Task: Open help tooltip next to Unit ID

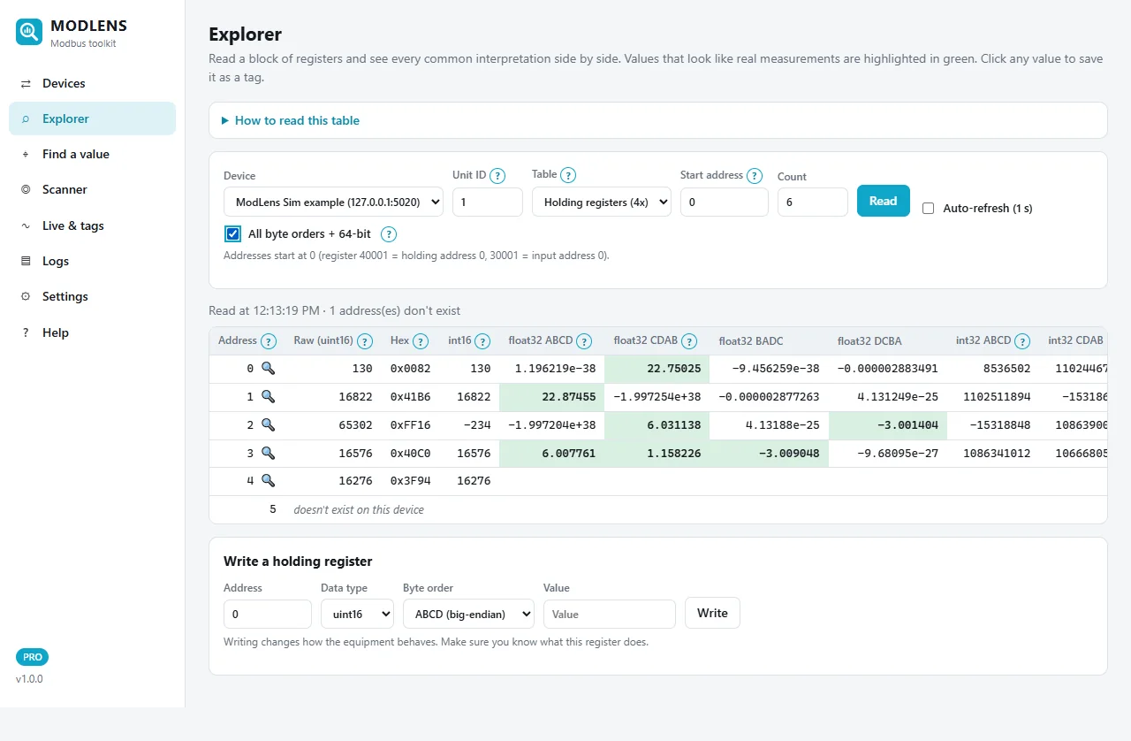Action: [497, 175]
